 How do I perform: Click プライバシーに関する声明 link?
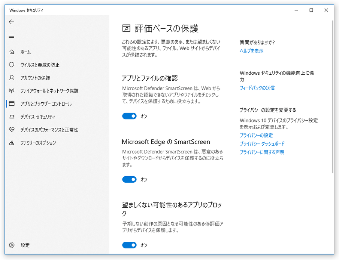point(262,152)
